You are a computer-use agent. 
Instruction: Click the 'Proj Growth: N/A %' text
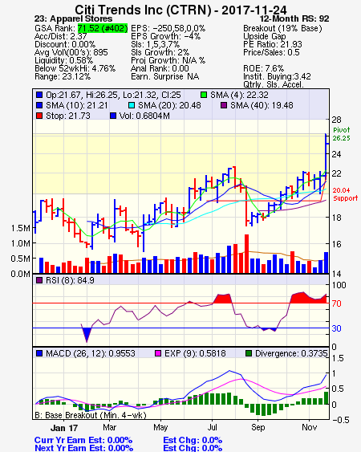tap(168, 60)
